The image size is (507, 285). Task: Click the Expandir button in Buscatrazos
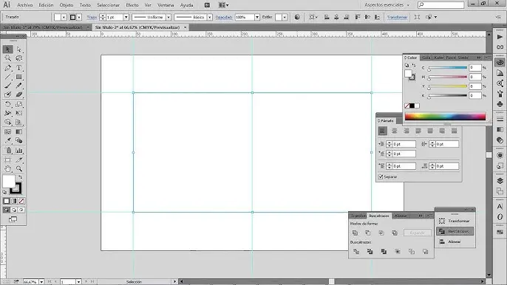[x=417, y=233]
